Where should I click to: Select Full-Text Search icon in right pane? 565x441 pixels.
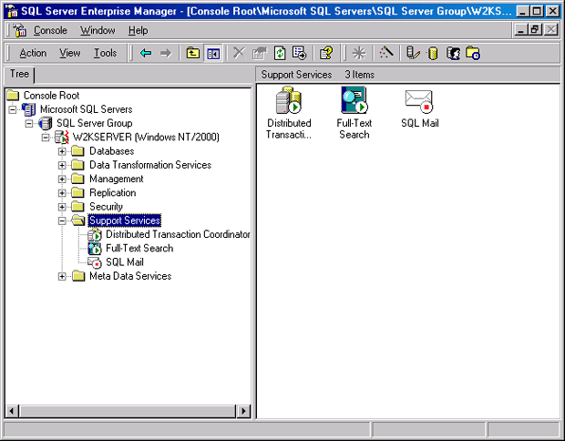click(354, 100)
